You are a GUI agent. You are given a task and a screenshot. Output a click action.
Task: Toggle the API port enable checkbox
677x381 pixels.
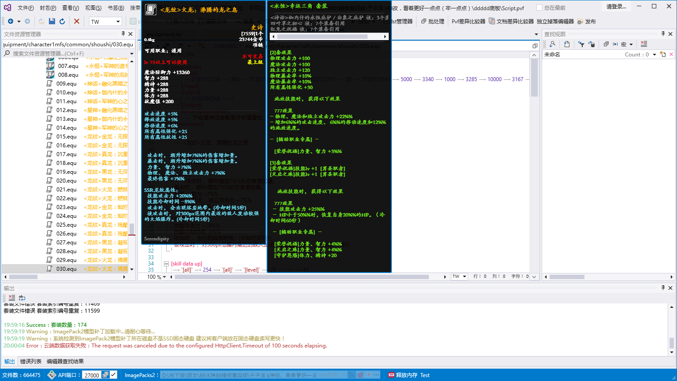coord(114,375)
